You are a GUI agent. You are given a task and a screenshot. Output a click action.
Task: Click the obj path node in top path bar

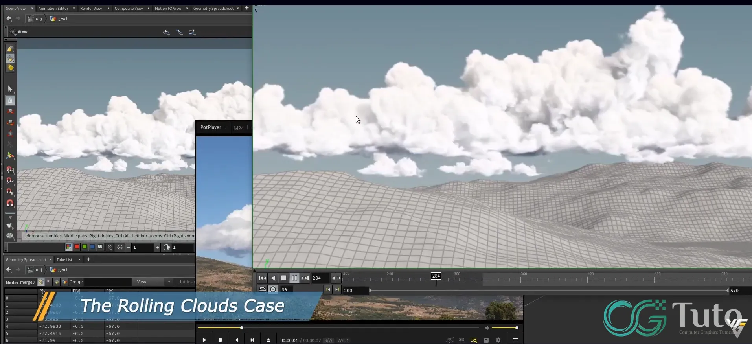coord(35,18)
